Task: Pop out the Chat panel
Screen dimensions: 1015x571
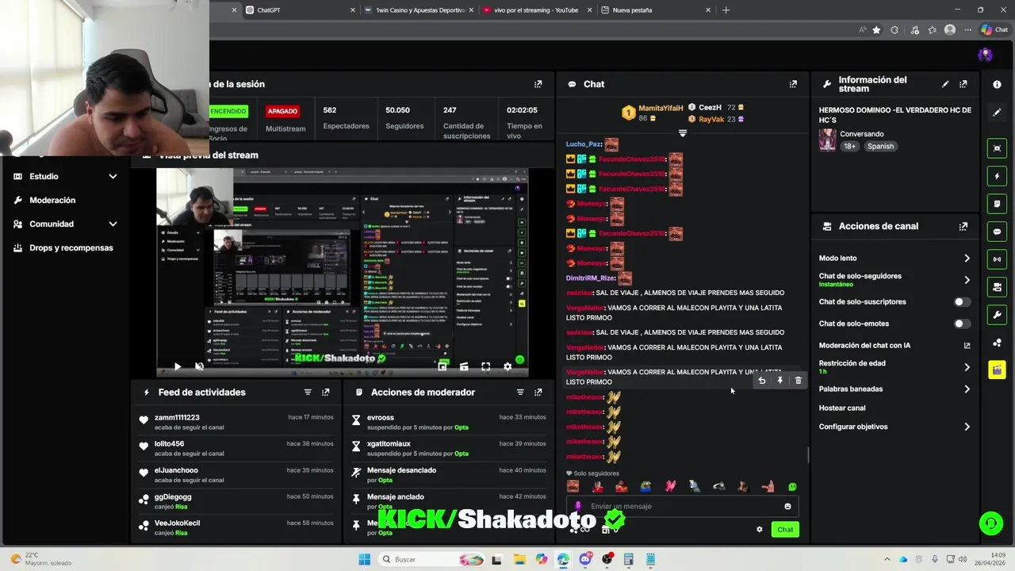Action: point(793,84)
